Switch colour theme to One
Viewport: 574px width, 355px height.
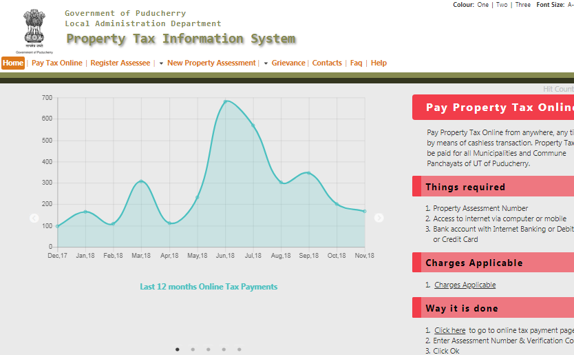[x=483, y=5]
